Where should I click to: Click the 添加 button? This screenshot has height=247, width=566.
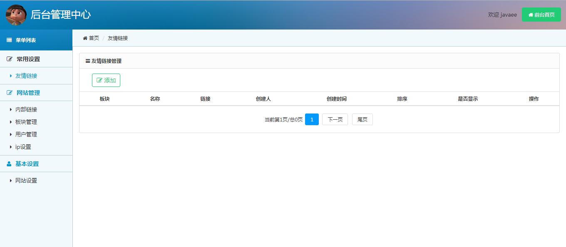[106, 80]
